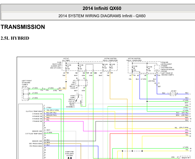Click the YEL wire label below F19
The height and width of the screenshot is (159, 195).
[130, 79]
